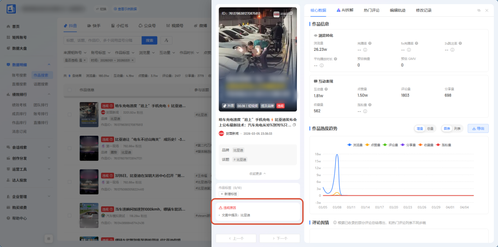Image resolution: width=498 pixels, height=247 pixels.
Task: Click the help icon next to 互动量
Action: coord(326,89)
